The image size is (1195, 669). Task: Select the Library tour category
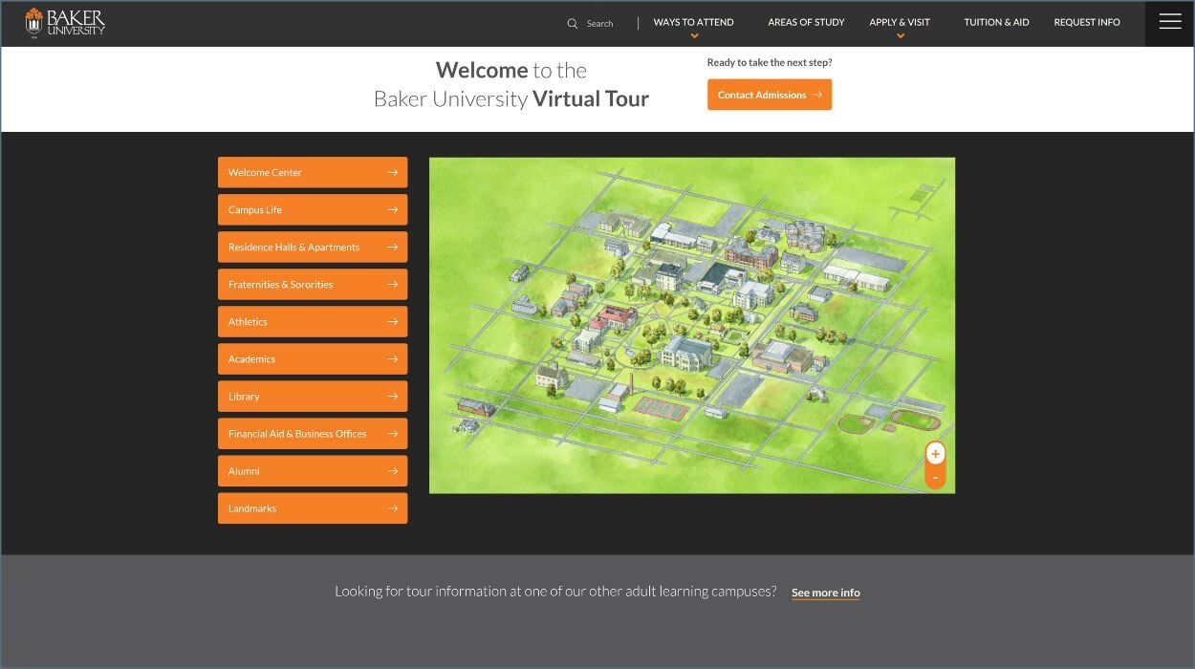pos(313,397)
